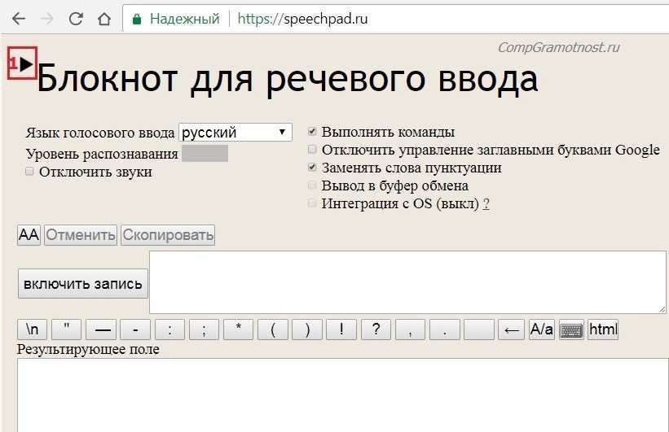Uncheck 'Заменять слова пунктуации' option

[x=312, y=168]
